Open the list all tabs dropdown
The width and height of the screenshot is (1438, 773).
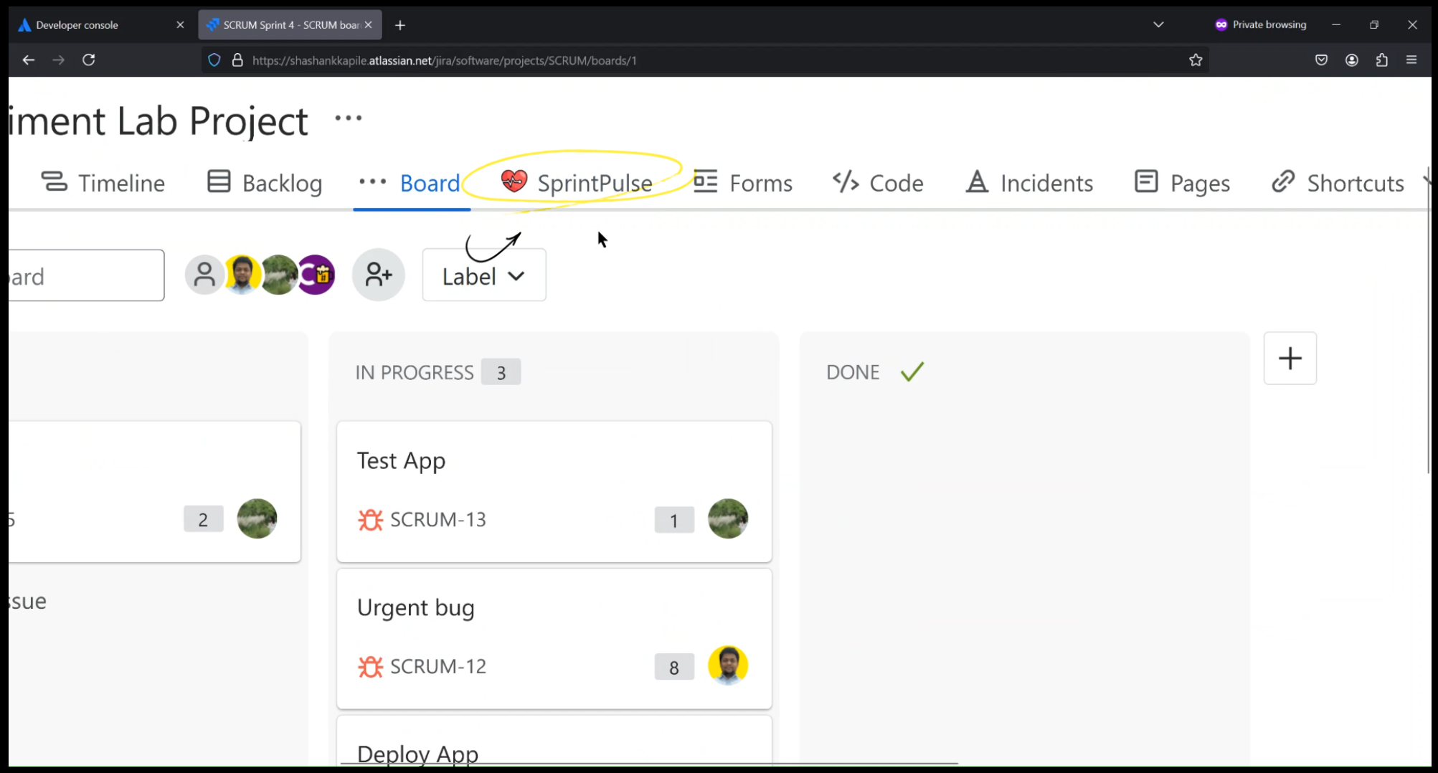click(1158, 24)
